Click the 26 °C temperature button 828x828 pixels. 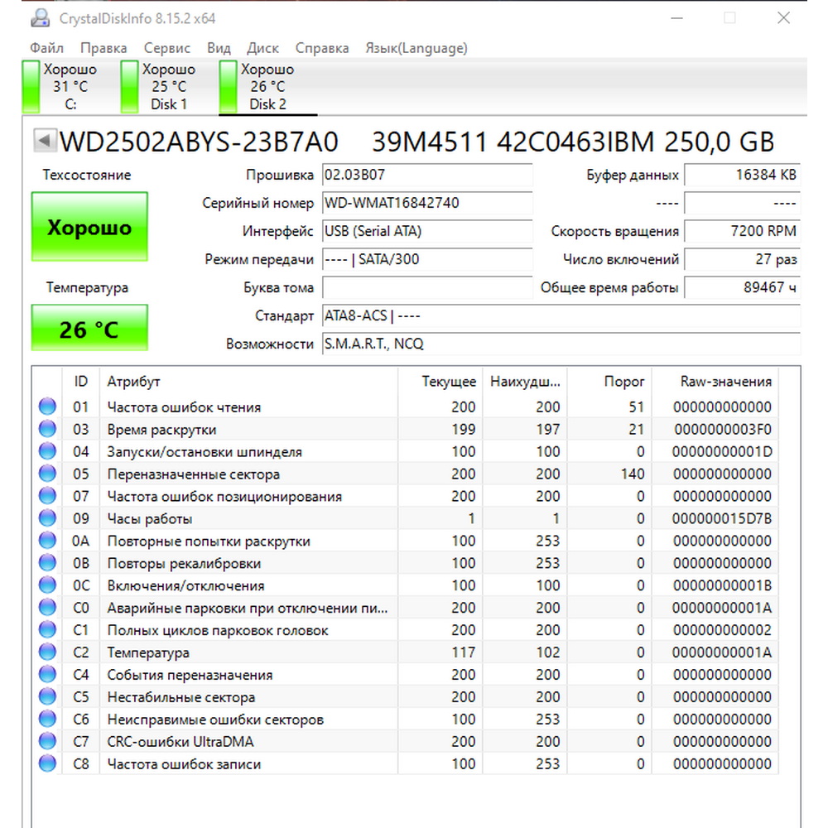coord(89,328)
